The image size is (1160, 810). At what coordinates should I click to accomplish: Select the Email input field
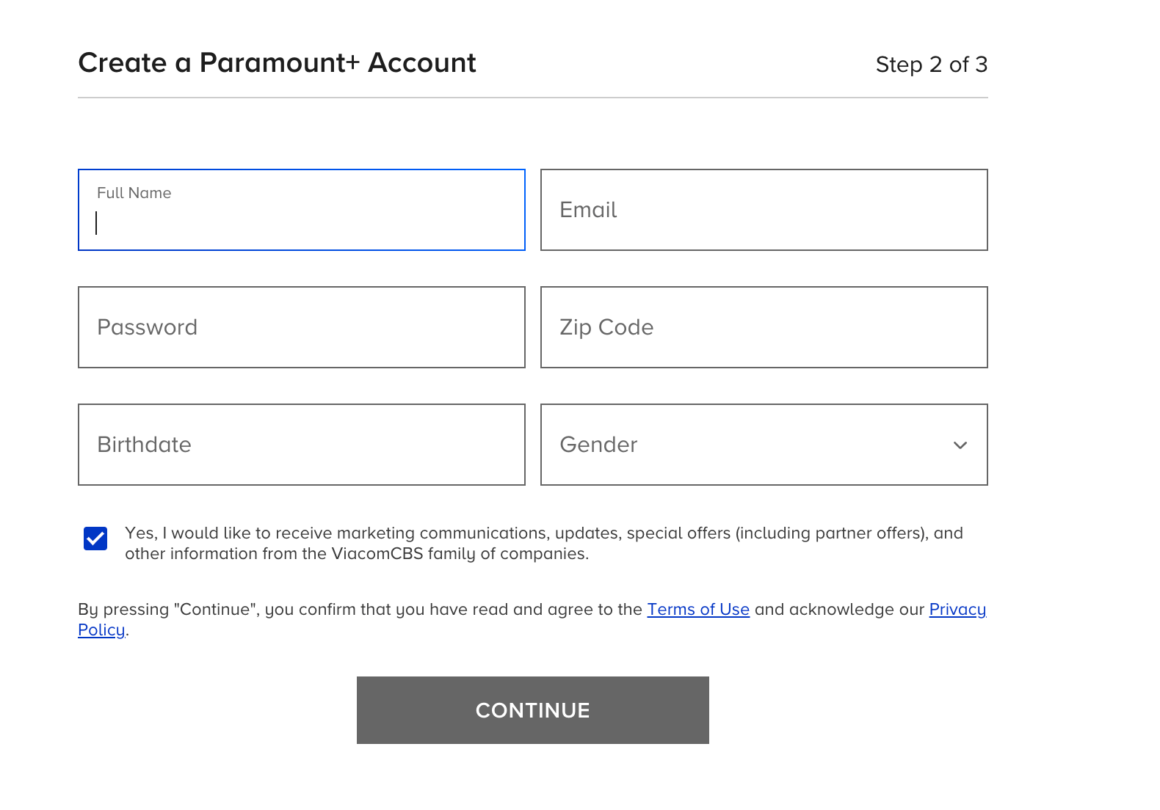pos(764,210)
